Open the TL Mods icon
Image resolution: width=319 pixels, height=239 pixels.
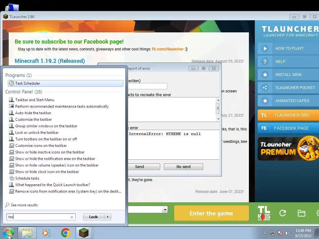click(x=264, y=213)
